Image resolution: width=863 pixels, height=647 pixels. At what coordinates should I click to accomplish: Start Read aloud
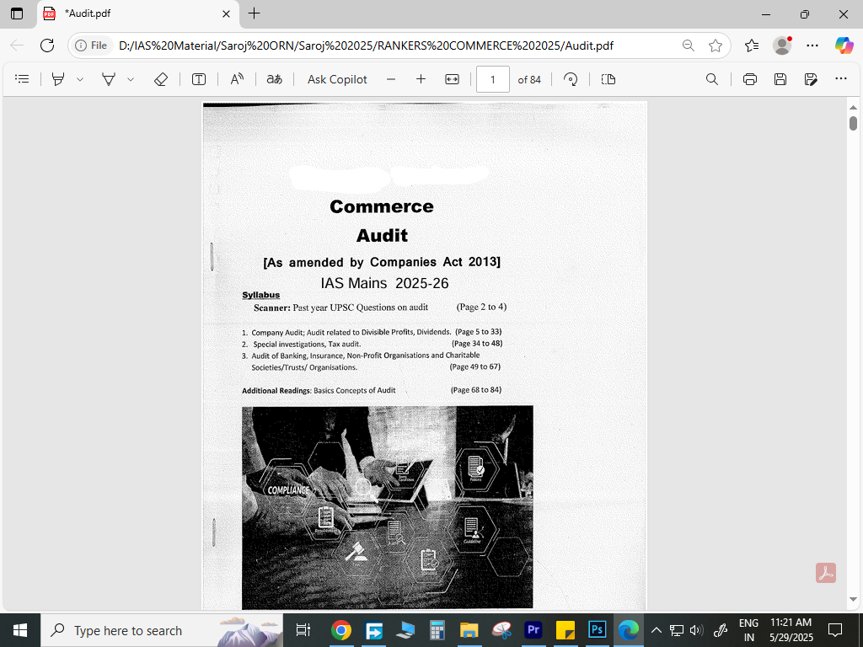(x=237, y=79)
